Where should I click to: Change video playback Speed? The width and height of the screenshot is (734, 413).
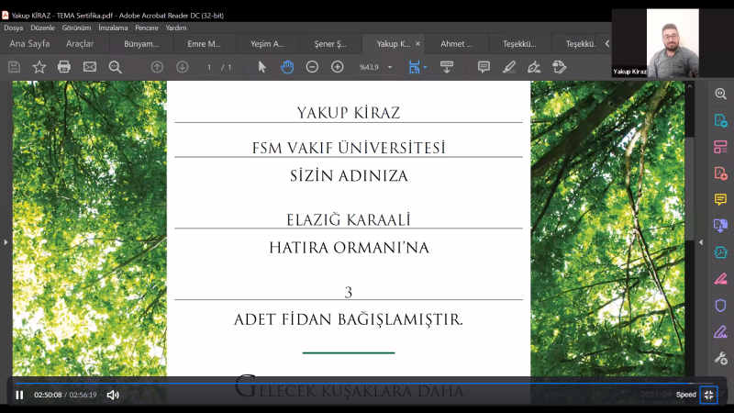coord(685,395)
